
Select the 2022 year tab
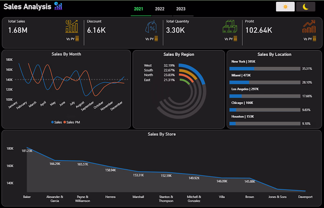(x=160, y=9)
